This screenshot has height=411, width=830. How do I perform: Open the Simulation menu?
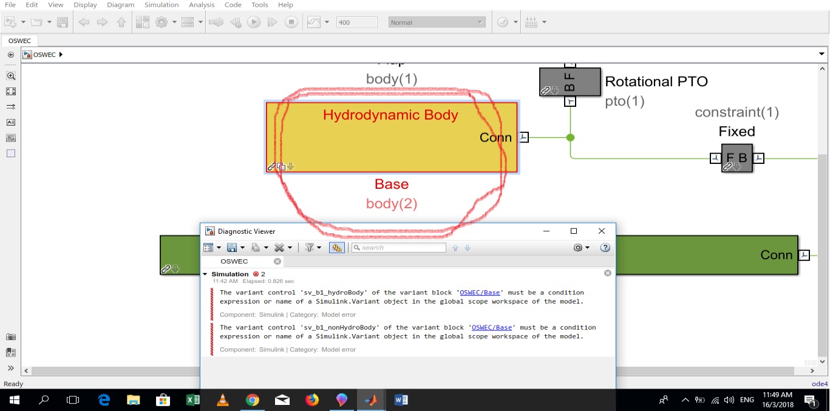click(x=161, y=5)
